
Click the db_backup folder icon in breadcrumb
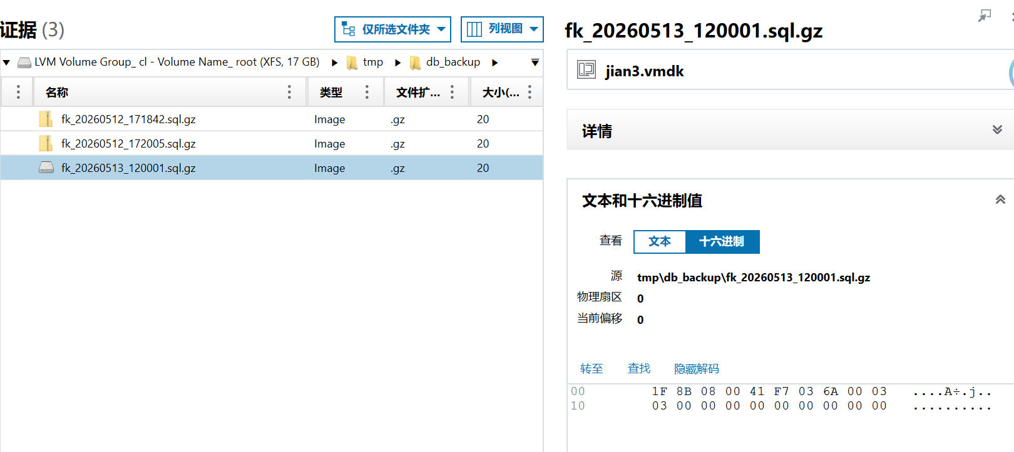click(x=415, y=63)
